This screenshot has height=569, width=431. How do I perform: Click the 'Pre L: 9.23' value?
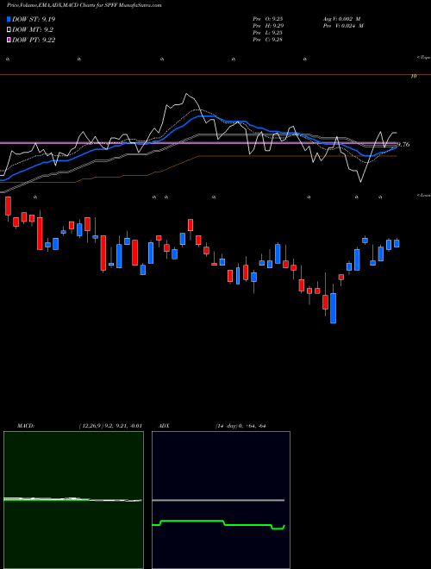coord(268,33)
